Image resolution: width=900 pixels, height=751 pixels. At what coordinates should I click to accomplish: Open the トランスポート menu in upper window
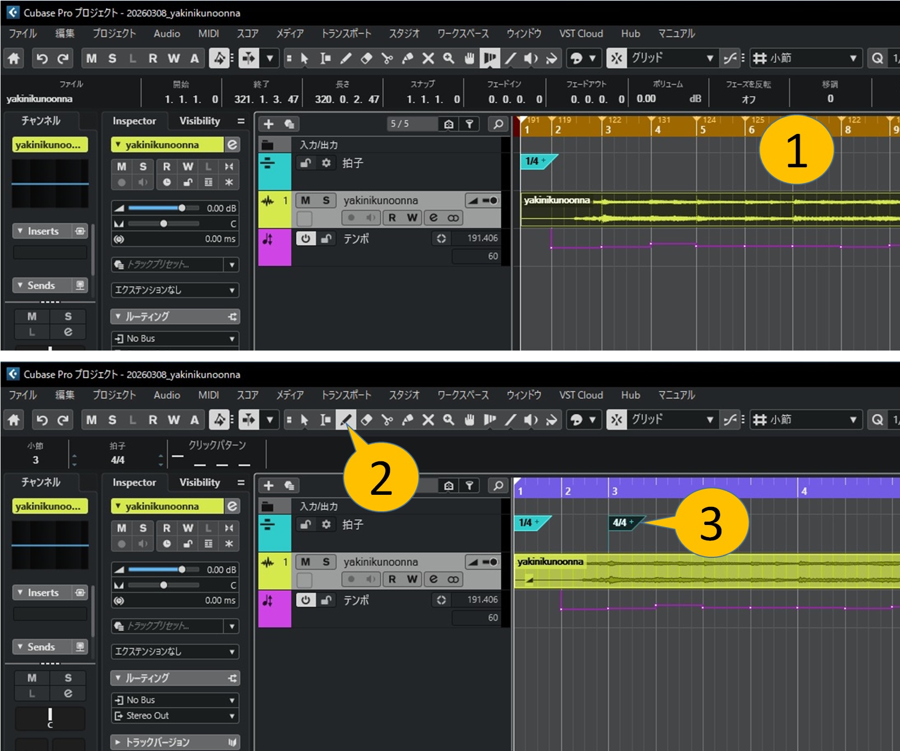pyautogui.click(x=346, y=33)
